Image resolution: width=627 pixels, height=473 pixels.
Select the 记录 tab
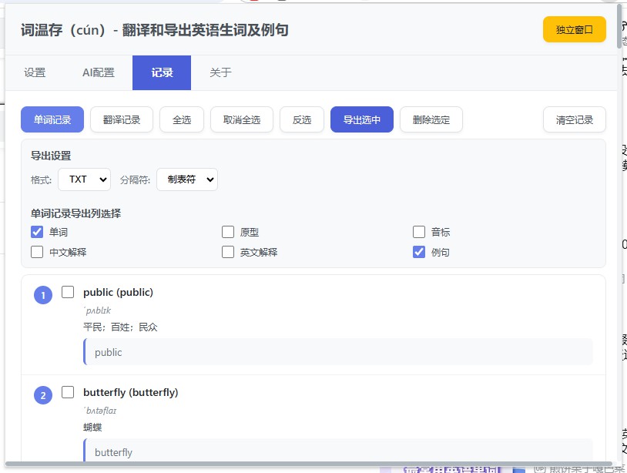(x=162, y=72)
